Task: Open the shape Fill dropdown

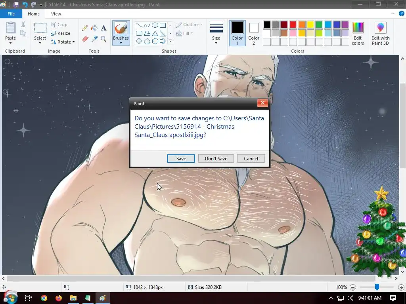Action: 184,33
